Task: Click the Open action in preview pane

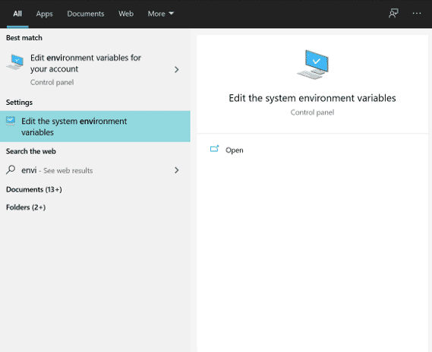Action: (234, 150)
